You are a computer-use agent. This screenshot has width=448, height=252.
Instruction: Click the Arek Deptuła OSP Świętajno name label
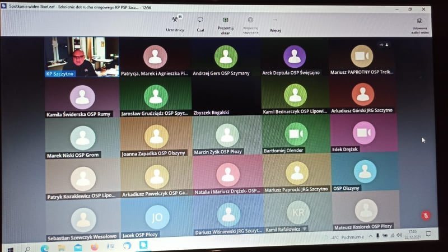[x=295, y=73]
